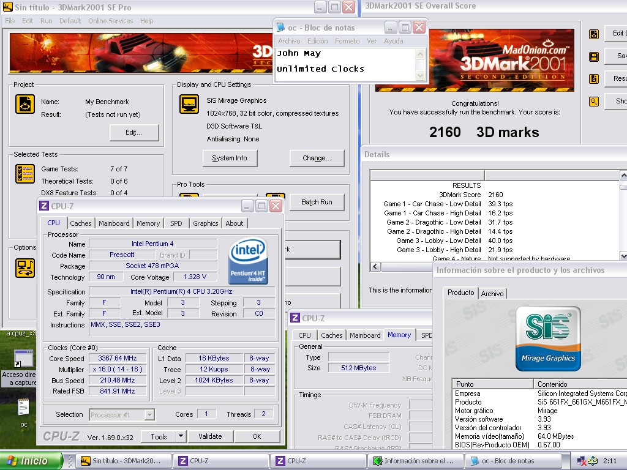Switch to the Mainboard tab in front CPU-Z
This screenshot has height=470, width=627.
point(114,223)
